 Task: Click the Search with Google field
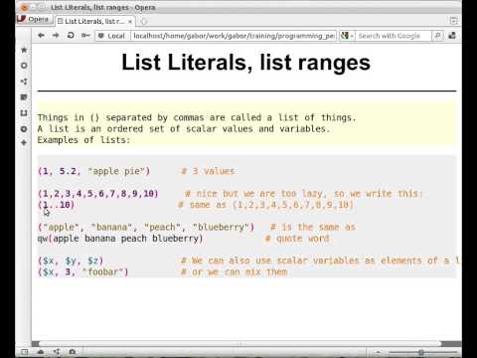[394, 36]
